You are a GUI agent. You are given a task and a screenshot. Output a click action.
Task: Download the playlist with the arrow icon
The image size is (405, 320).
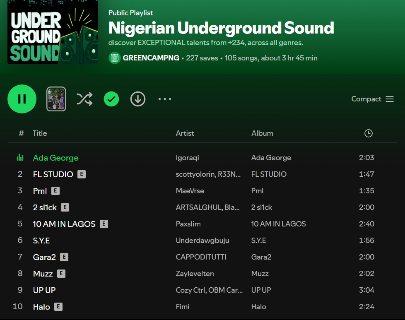[138, 99]
